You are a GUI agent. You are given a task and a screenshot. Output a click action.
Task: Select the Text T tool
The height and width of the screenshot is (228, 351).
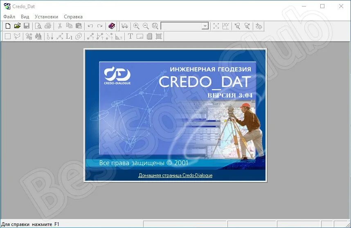click(130, 36)
